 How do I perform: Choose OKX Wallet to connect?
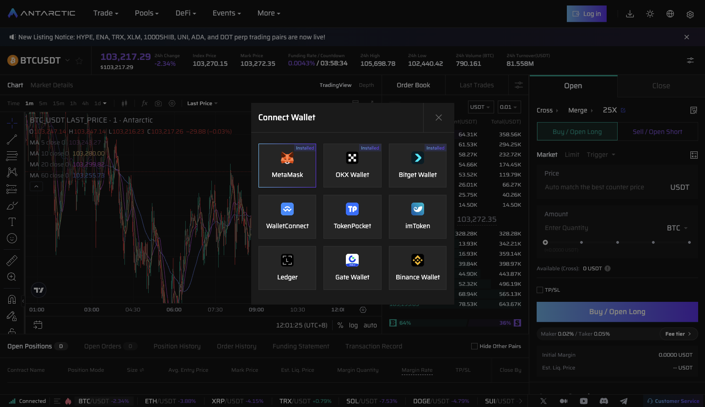pyautogui.click(x=352, y=166)
